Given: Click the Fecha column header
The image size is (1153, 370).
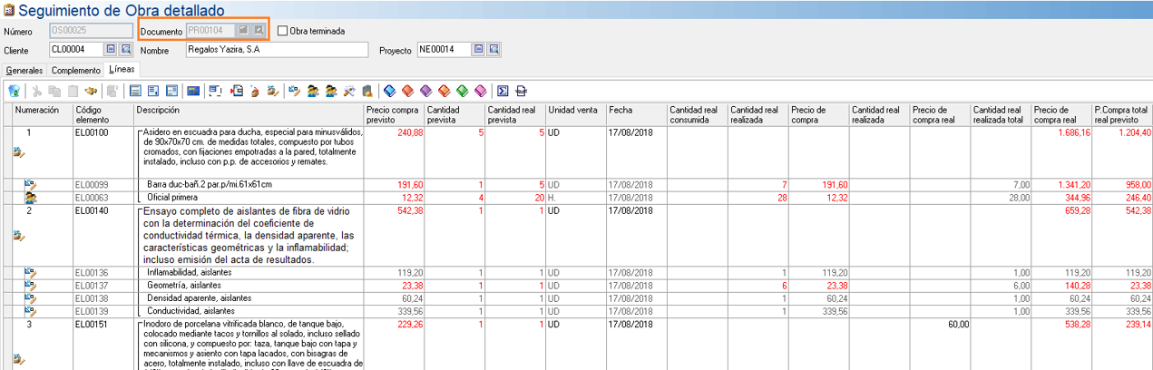Looking at the screenshot, I should (637, 114).
